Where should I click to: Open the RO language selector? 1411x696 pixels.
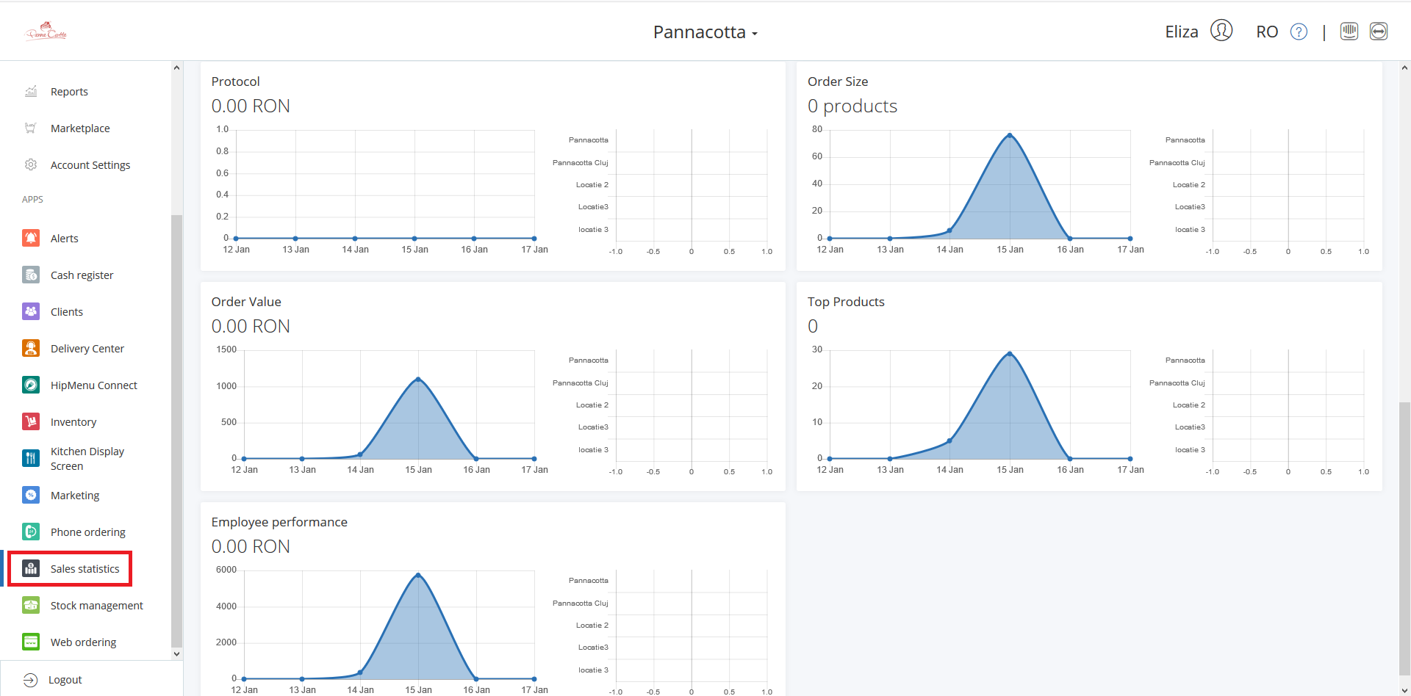1267,32
